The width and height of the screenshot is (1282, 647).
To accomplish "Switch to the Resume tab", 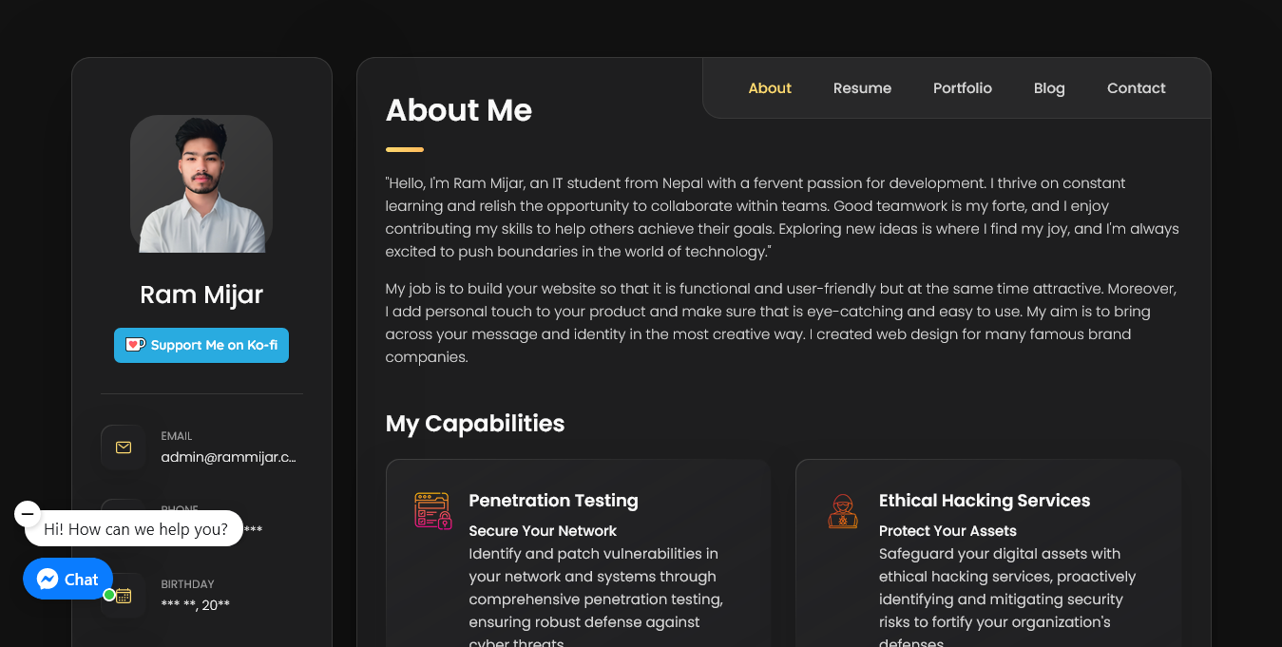I will tap(862, 88).
